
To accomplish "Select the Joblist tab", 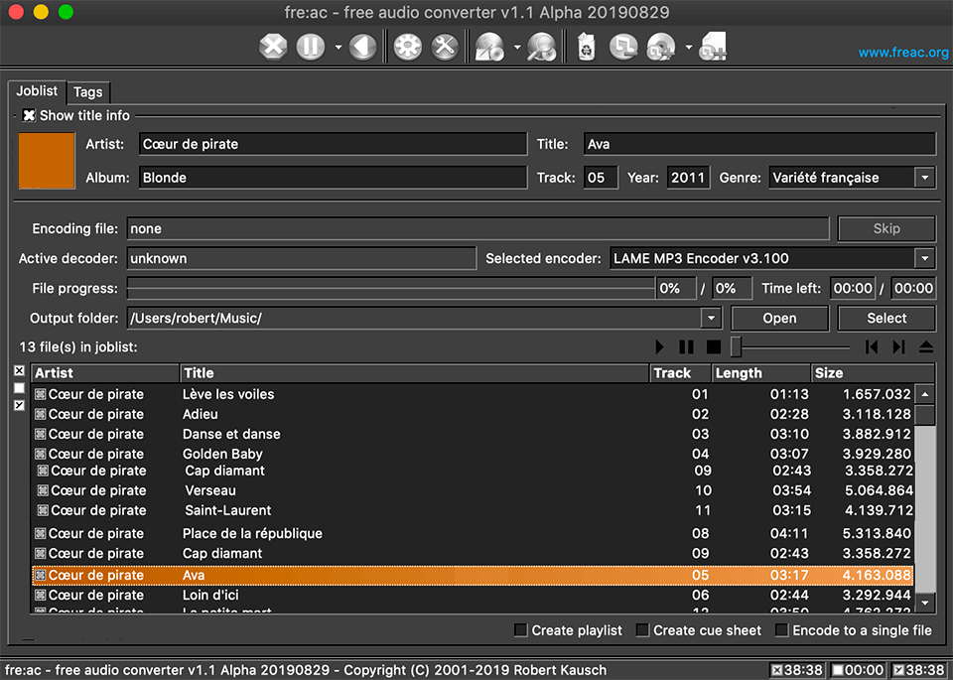I will [x=37, y=91].
